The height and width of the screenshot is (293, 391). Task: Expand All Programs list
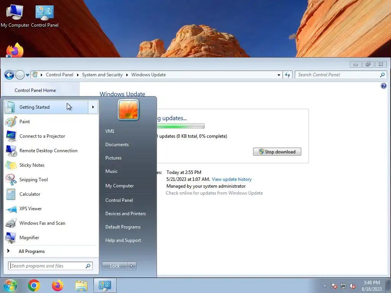[51, 251]
